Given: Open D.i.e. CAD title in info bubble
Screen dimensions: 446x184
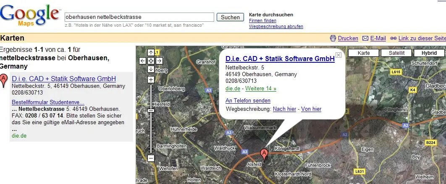Looking at the screenshot, I should (280, 59).
